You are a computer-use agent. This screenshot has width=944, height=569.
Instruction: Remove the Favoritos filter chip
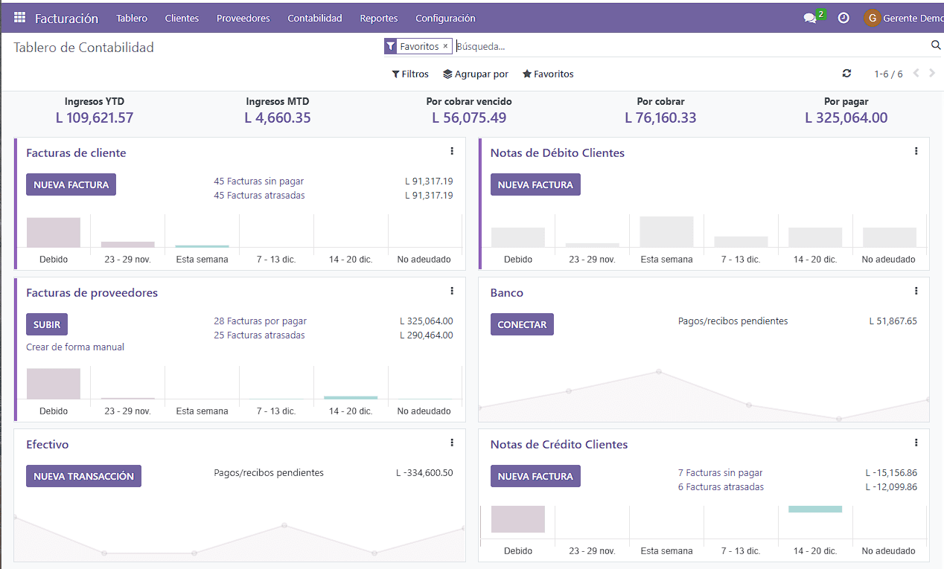point(446,45)
